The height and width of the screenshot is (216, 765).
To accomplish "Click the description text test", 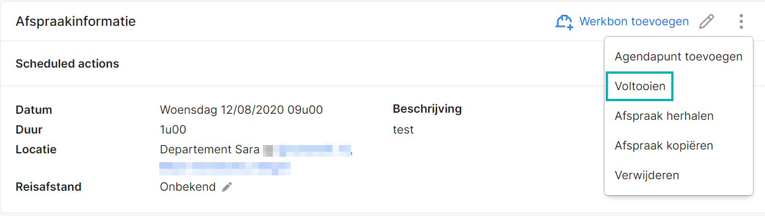I will point(403,130).
